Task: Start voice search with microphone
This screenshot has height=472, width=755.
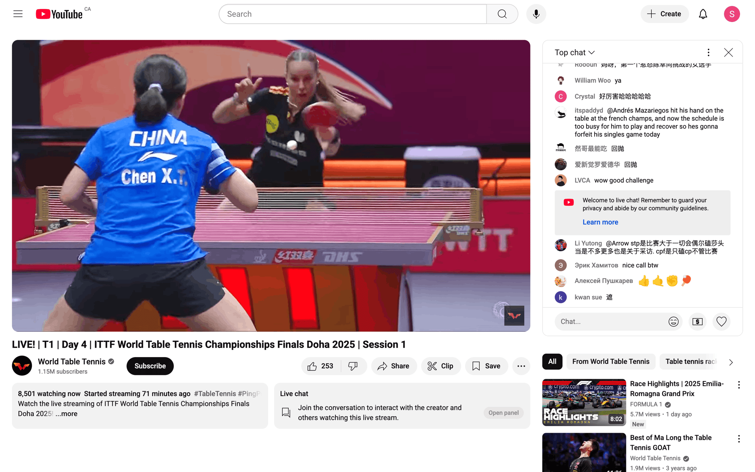Action: tap(536, 14)
